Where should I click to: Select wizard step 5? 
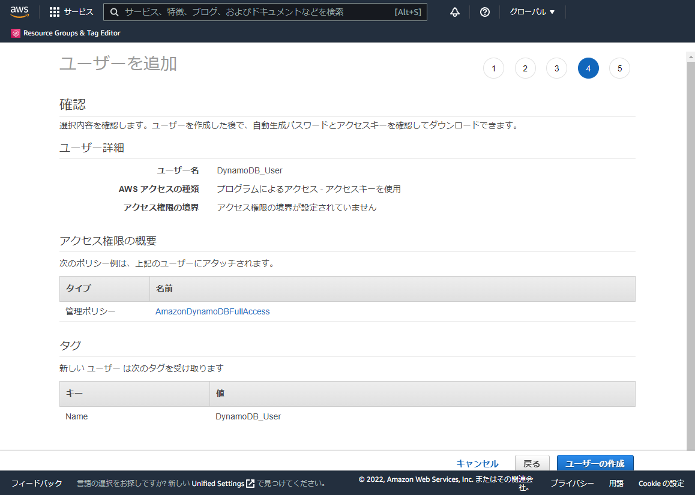click(x=619, y=68)
